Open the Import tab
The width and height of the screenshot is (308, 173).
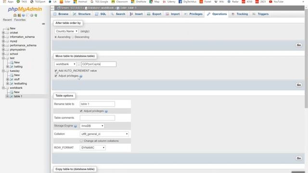click(173, 14)
